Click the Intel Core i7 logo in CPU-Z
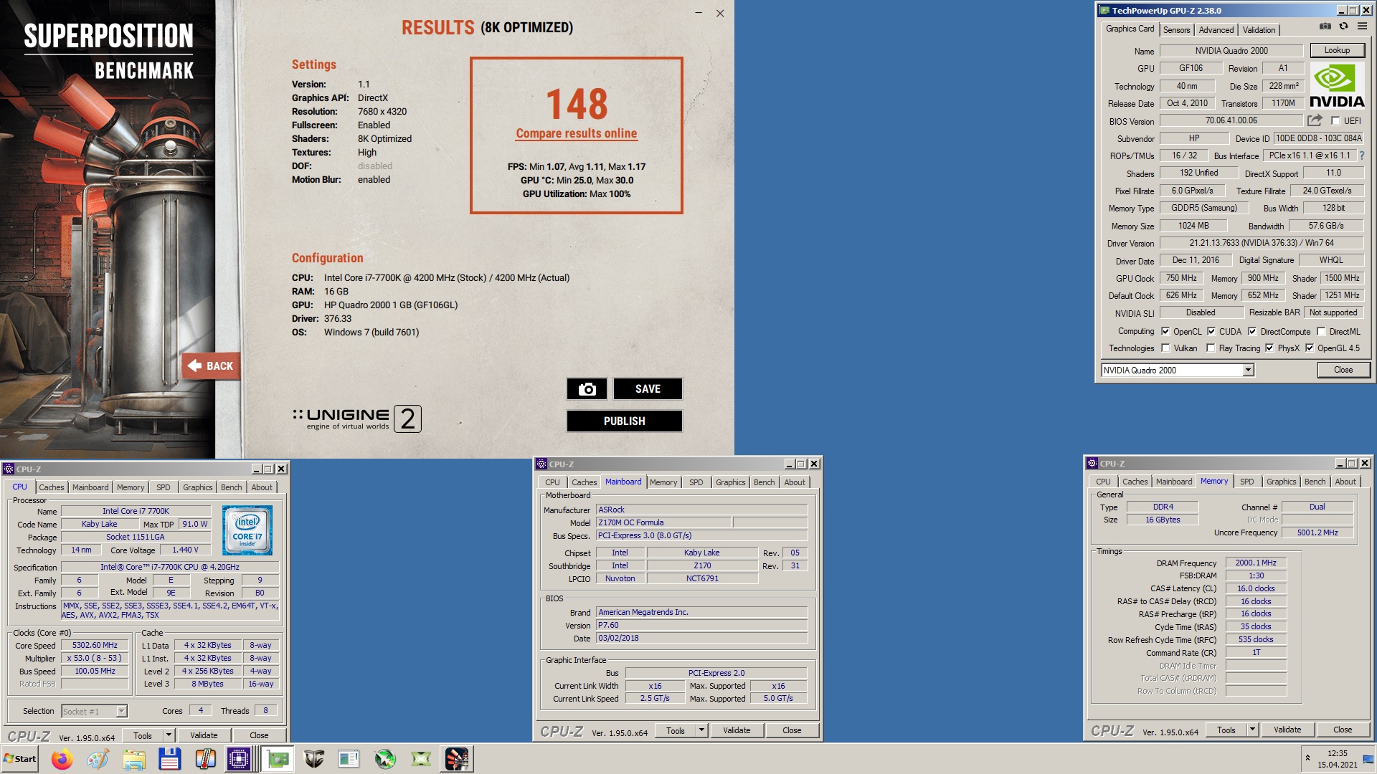 point(247,530)
